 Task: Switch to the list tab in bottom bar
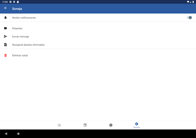click(59, 125)
